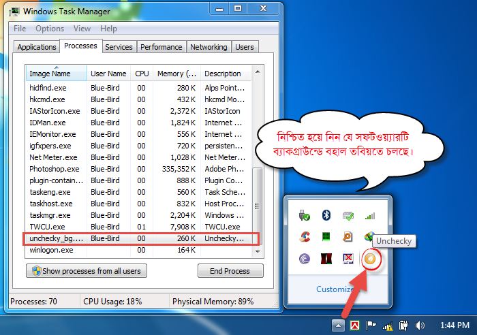
Task: Click the green signal bars tray icon
Action: (370, 216)
